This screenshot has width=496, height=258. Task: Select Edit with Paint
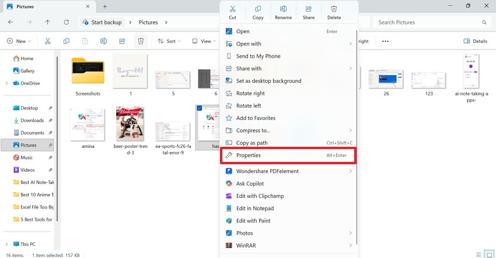[288, 221]
